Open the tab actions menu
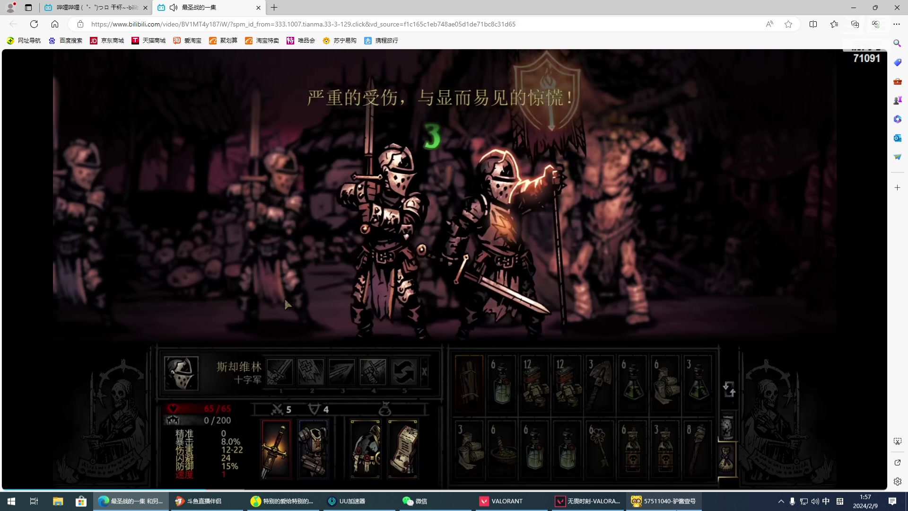Image resolution: width=908 pixels, height=511 pixels. pos(28,8)
